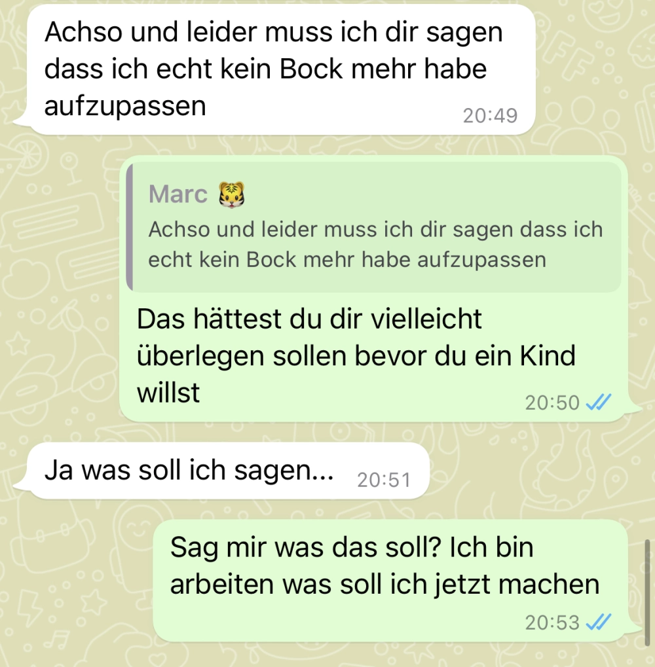
Task: Select the first 'Achso und leider' message bubble
Action: pos(281,69)
